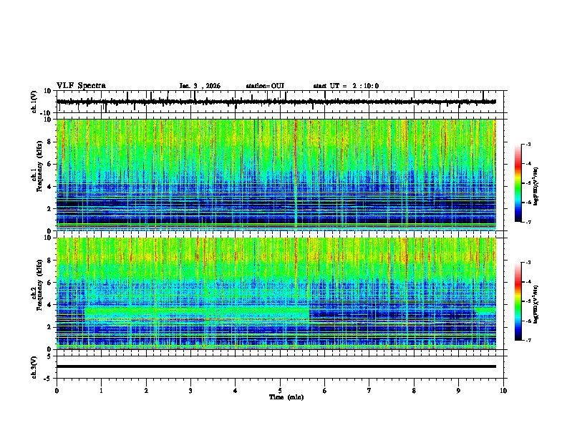Click the "6" kHz tick on ch.1 spectrogram
Screen dimensions: 567x438
(x=50, y=165)
